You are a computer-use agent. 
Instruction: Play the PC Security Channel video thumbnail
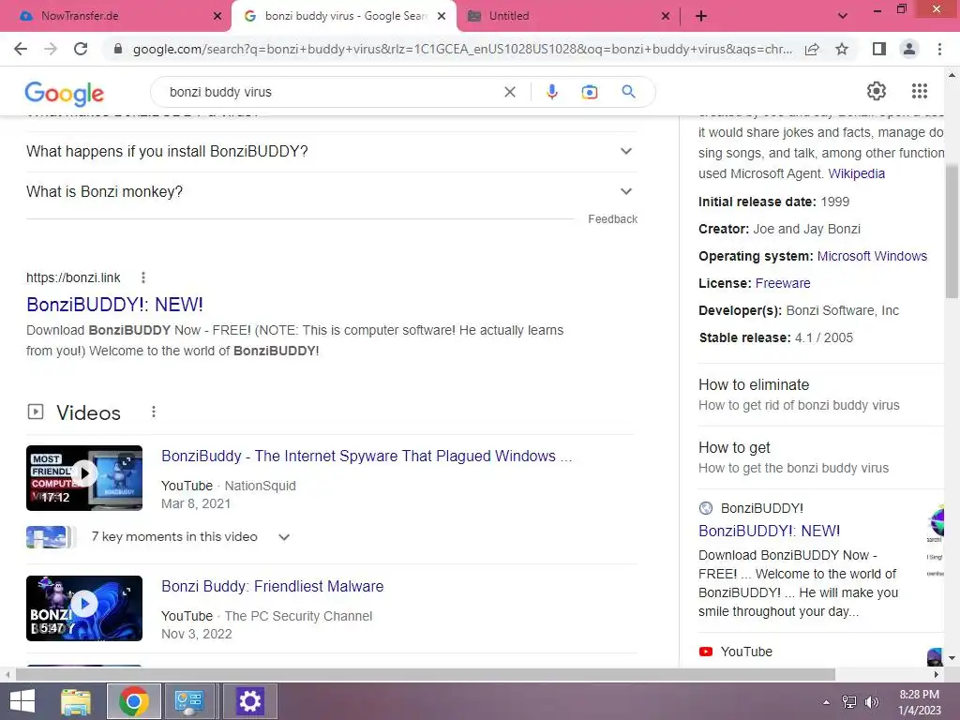[84, 607]
